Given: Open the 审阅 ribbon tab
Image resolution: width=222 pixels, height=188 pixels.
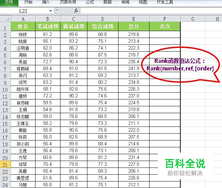Looking at the screenshot, I should pos(125,2).
